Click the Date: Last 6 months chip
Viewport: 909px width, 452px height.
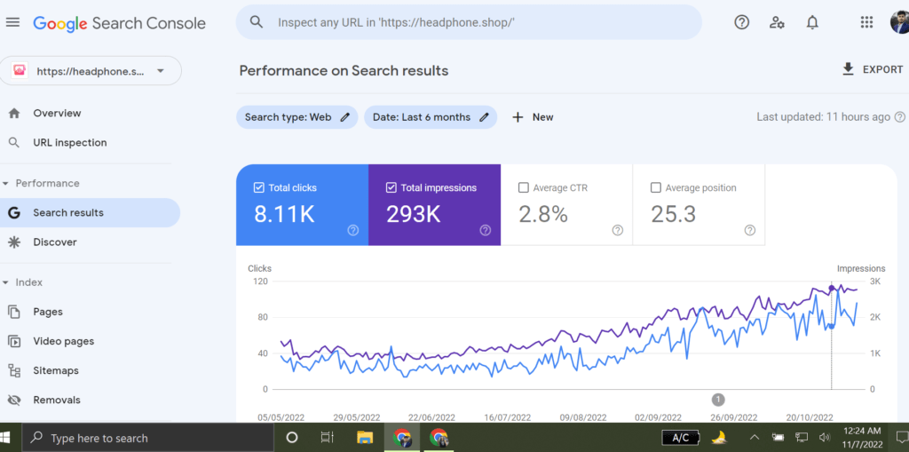pos(431,117)
